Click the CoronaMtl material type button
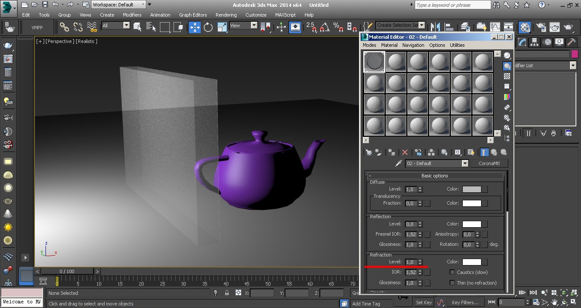Viewport: 581px width, 308px height. click(x=489, y=163)
